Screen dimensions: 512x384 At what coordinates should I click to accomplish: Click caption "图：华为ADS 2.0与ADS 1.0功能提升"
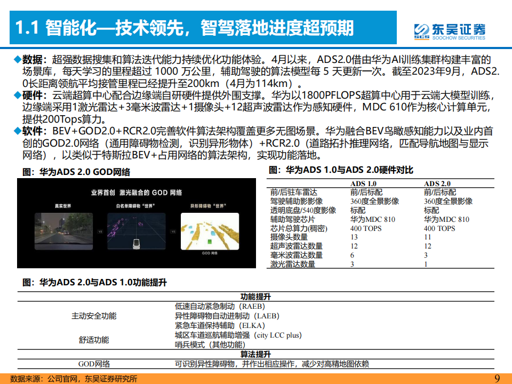click(x=94, y=282)
